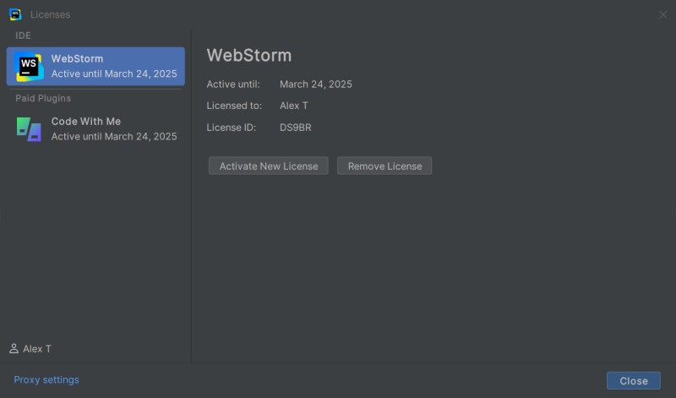Click the March 24, 2025 date in the details

point(315,85)
